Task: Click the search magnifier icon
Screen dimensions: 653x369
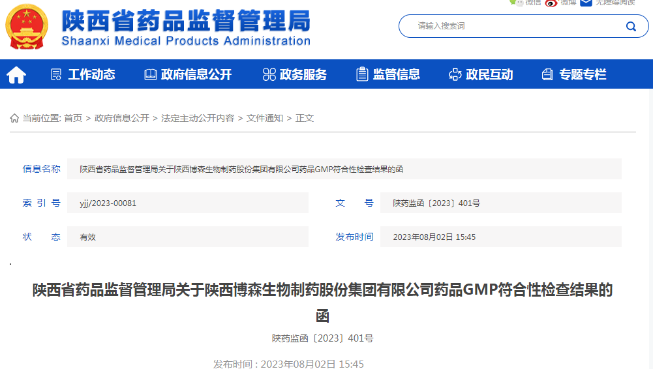Action: [631, 26]
